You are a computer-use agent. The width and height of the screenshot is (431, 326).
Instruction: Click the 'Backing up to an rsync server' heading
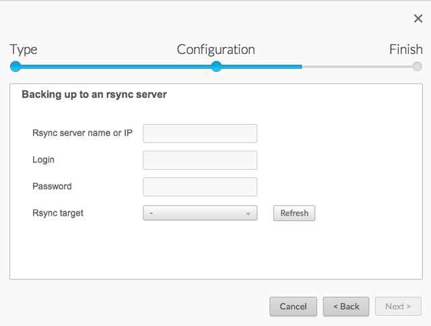pos(94,95)
